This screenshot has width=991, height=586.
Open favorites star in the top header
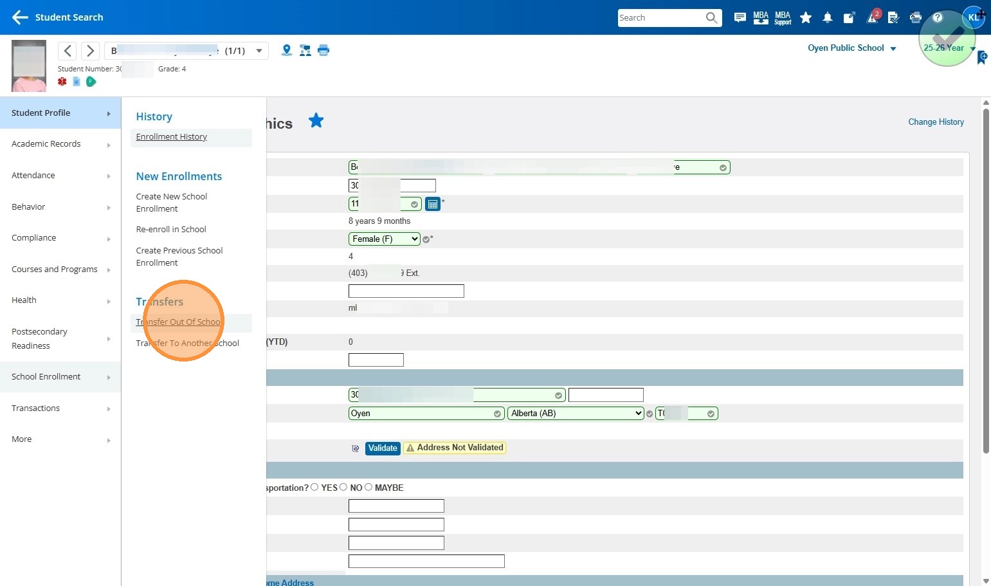point(806,17)
